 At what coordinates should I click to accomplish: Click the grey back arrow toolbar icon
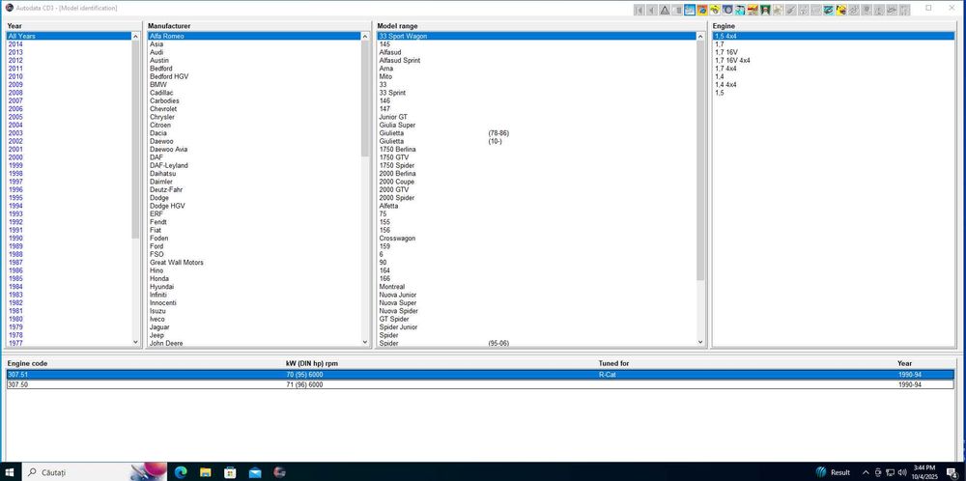652,10
